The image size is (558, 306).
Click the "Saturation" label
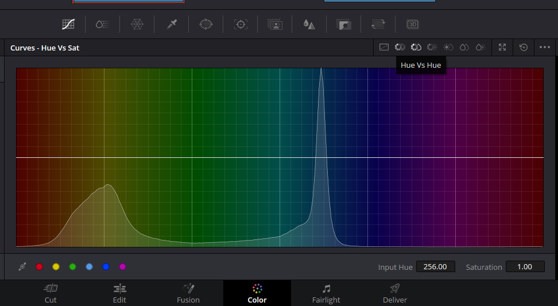pyautogui.click(x=484, y=267)
